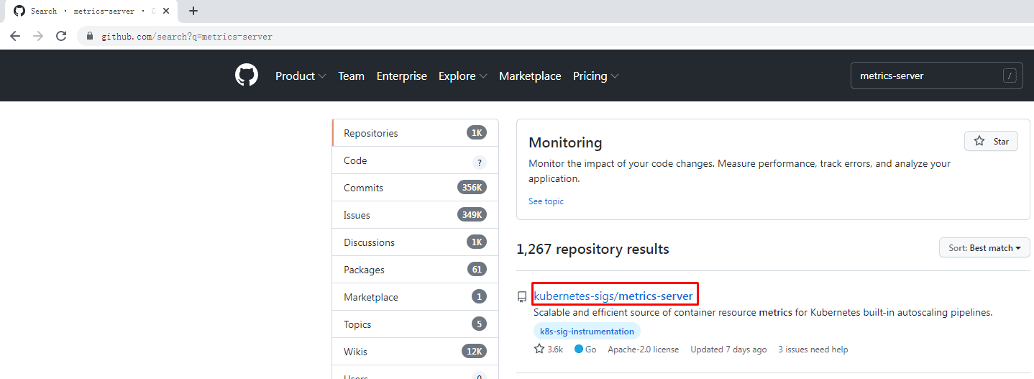Image resolution: width=1034 pixels, height=379 pixels.
Task: Select Repositories filter in sidebar
Action: 415,133
